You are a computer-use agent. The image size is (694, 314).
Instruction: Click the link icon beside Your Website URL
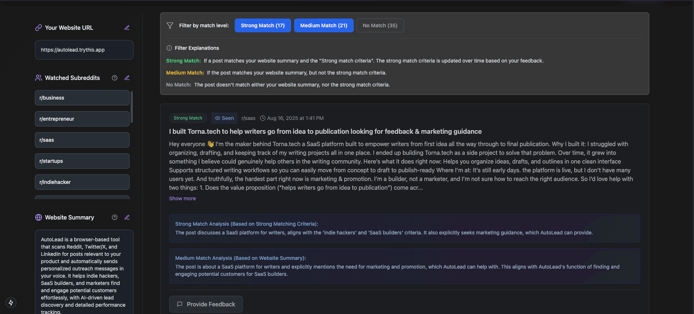(39, 28)
